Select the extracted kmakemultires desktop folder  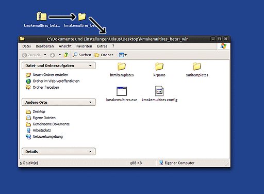click(x=82, y=17)
